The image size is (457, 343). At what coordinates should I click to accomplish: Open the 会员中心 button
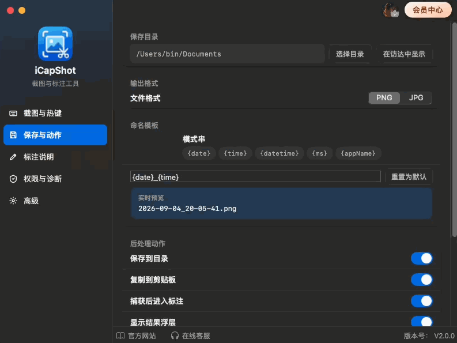pyautogui.click(x=428, y=10)
